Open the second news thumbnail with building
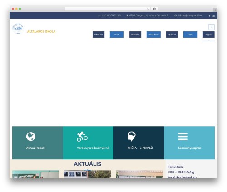The height and width of the screenshot is (192, 227). [x=88, y=174]
